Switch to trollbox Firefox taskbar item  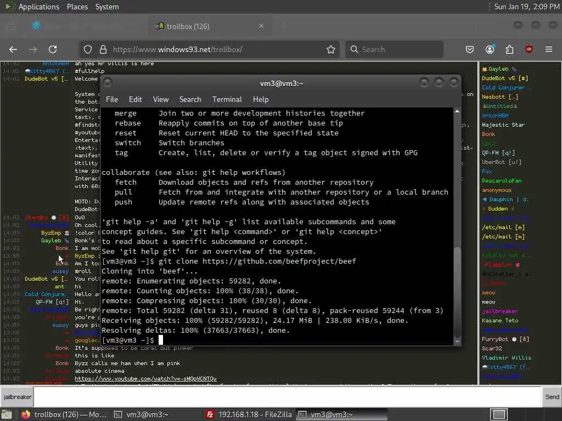pyautogui.click(x=65, y=414)
